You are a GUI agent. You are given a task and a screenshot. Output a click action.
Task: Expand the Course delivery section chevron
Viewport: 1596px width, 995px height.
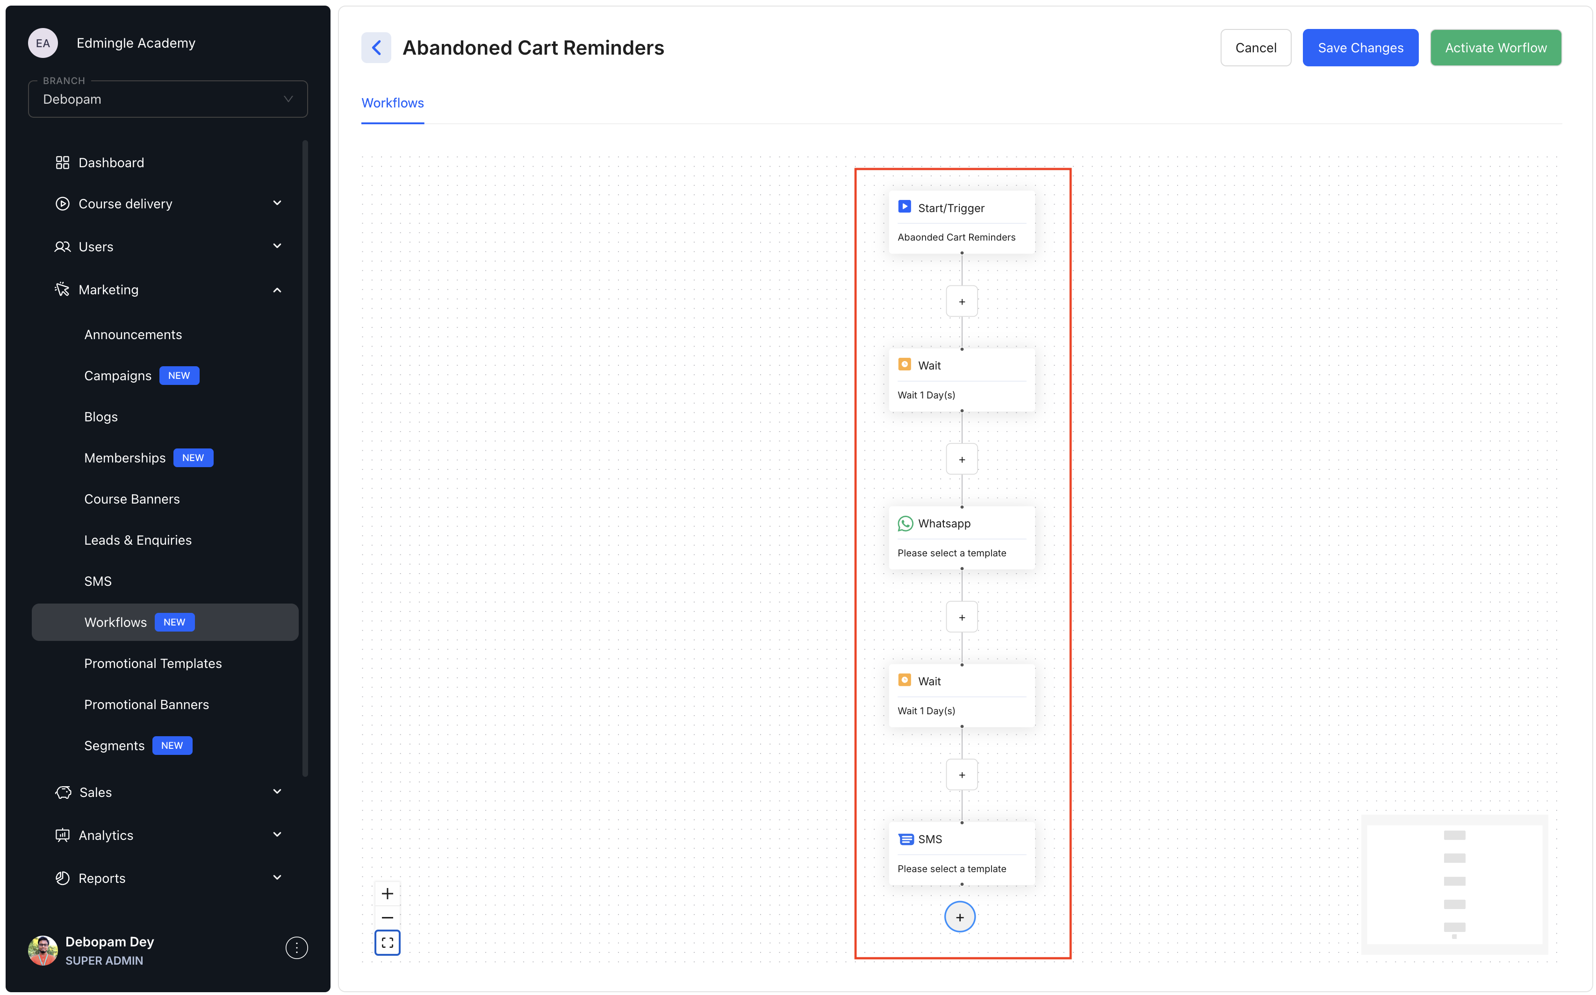click(277, 203)
